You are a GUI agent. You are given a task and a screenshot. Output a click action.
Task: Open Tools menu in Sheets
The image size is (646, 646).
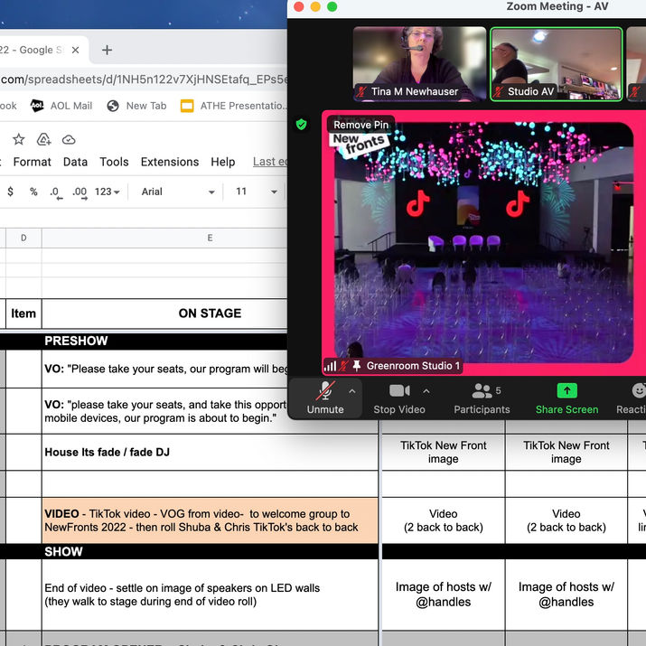click(x=114, y=162)
